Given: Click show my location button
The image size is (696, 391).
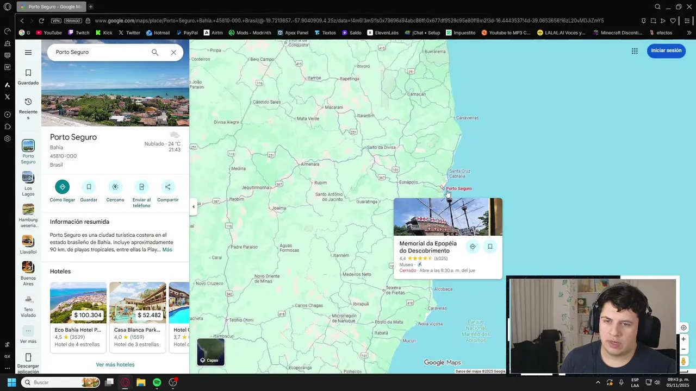Looking at the screenshot, I should click(683, 327).
